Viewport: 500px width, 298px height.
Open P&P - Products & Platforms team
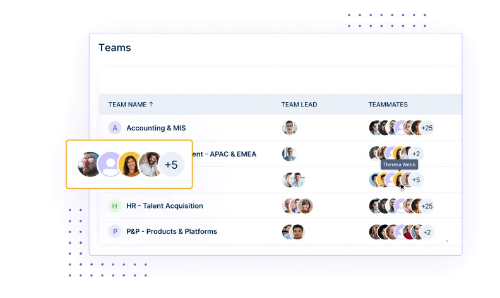(172, 231)
